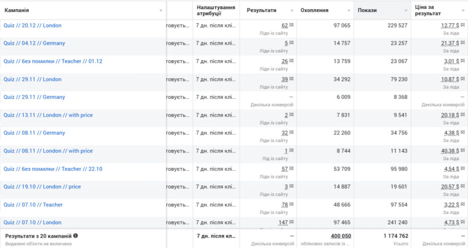Open the Покази column dropdown arrow
Image resolution: width=468 pixels, height=248 pixels.
point(406,10)
